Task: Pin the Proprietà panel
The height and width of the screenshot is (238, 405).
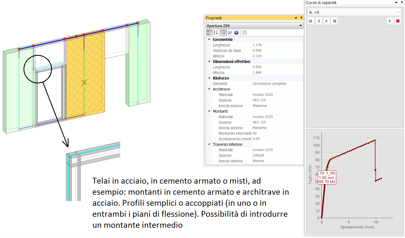Action: click(x=301, y=18)
